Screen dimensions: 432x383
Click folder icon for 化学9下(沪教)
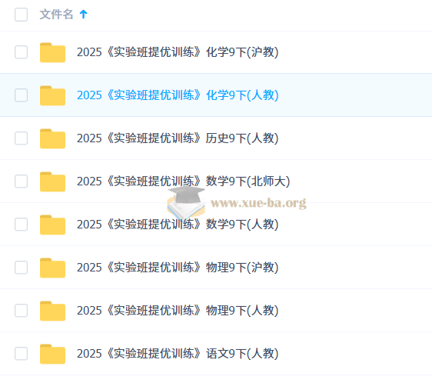click(x=52, y=52)
